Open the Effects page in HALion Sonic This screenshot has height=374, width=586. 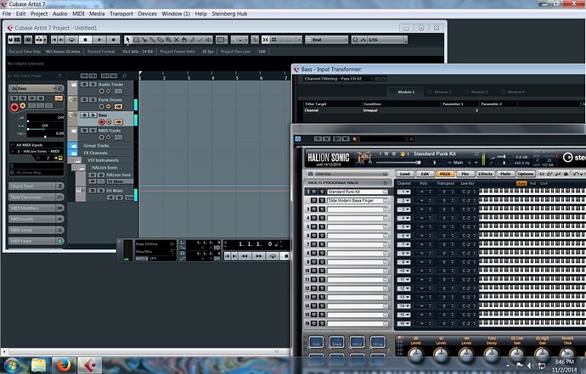click(485, 174)
